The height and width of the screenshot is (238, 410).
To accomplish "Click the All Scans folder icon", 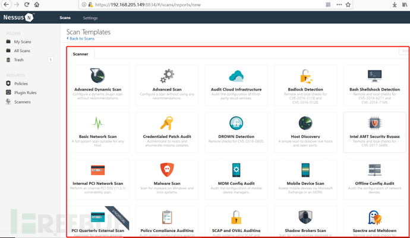I will tap(8, 50).
